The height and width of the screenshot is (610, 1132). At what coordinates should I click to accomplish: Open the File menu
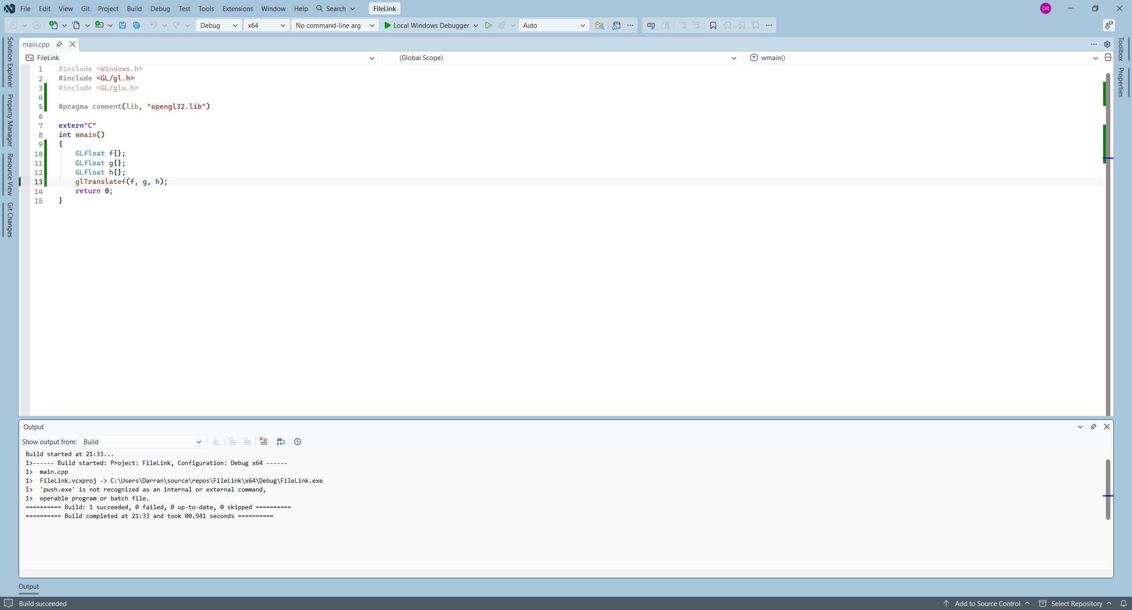click(25, 8)
